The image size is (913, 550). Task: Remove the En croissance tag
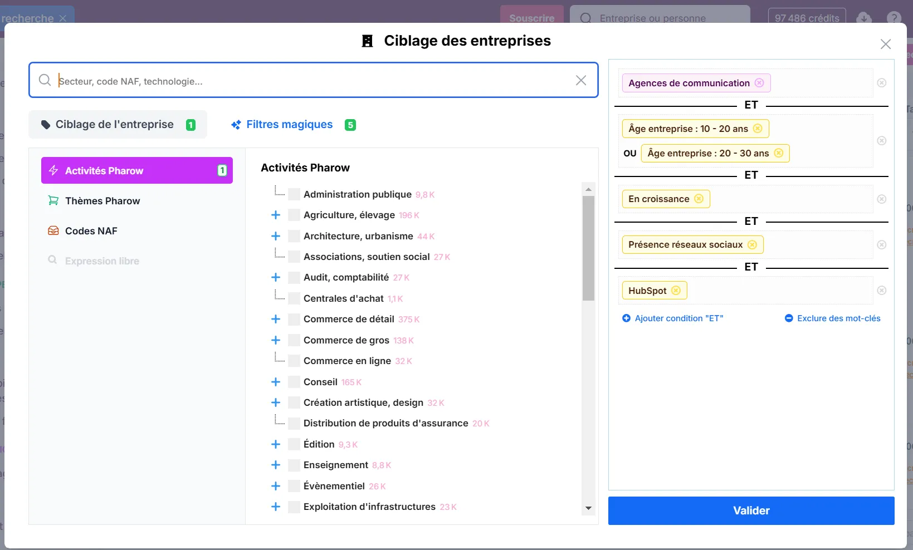click(699, 199)
